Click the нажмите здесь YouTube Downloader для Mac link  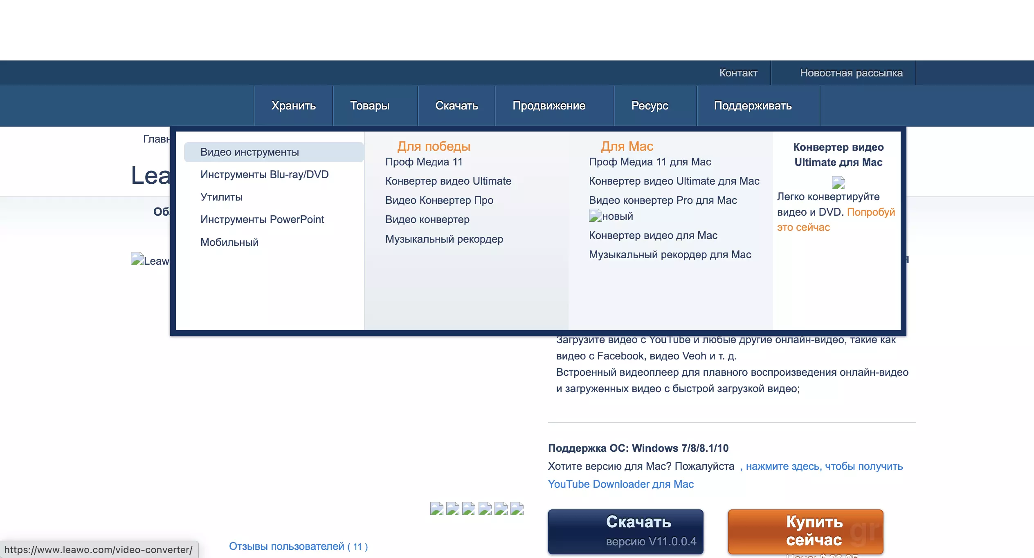coord(725,475)
